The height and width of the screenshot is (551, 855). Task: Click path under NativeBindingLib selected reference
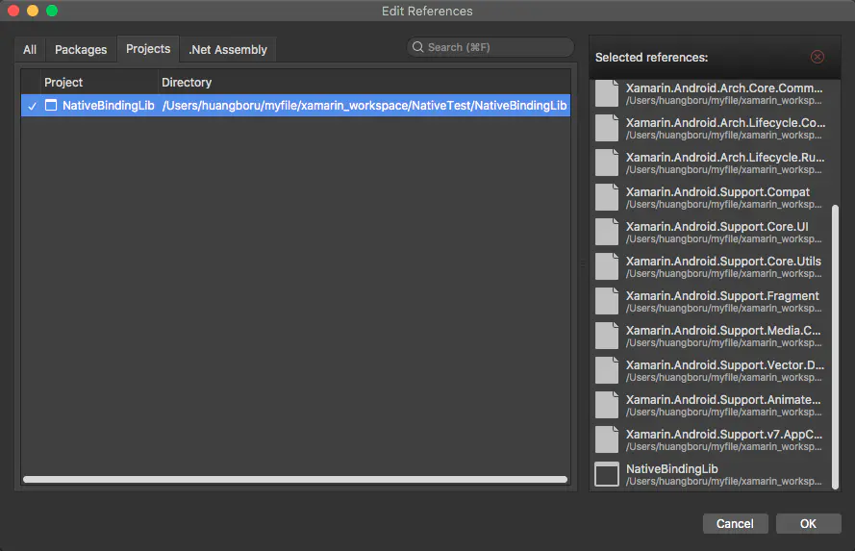[723, 481]
